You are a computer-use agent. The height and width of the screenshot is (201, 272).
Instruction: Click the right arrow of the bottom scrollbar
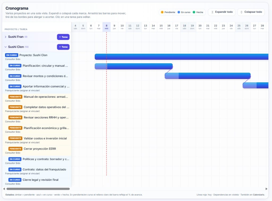(267, 189)
